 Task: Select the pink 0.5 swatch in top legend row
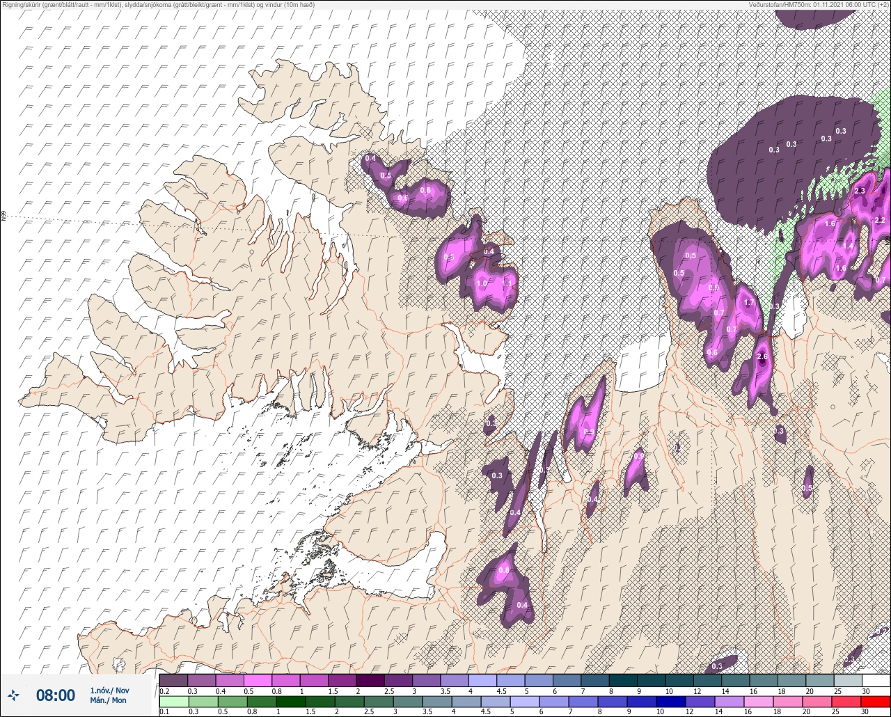[x=258, y=680]
